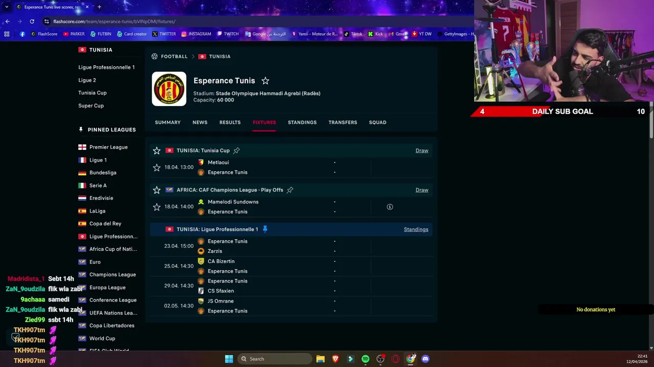Open the Tiktok bookmark

pos(353,34)
